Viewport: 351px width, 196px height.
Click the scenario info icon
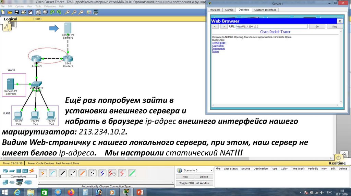click(179, 170)
